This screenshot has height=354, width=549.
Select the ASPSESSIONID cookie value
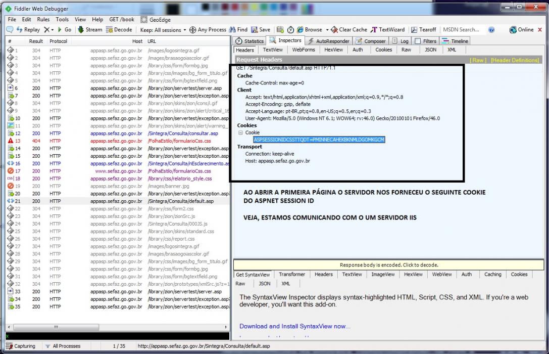319,140
